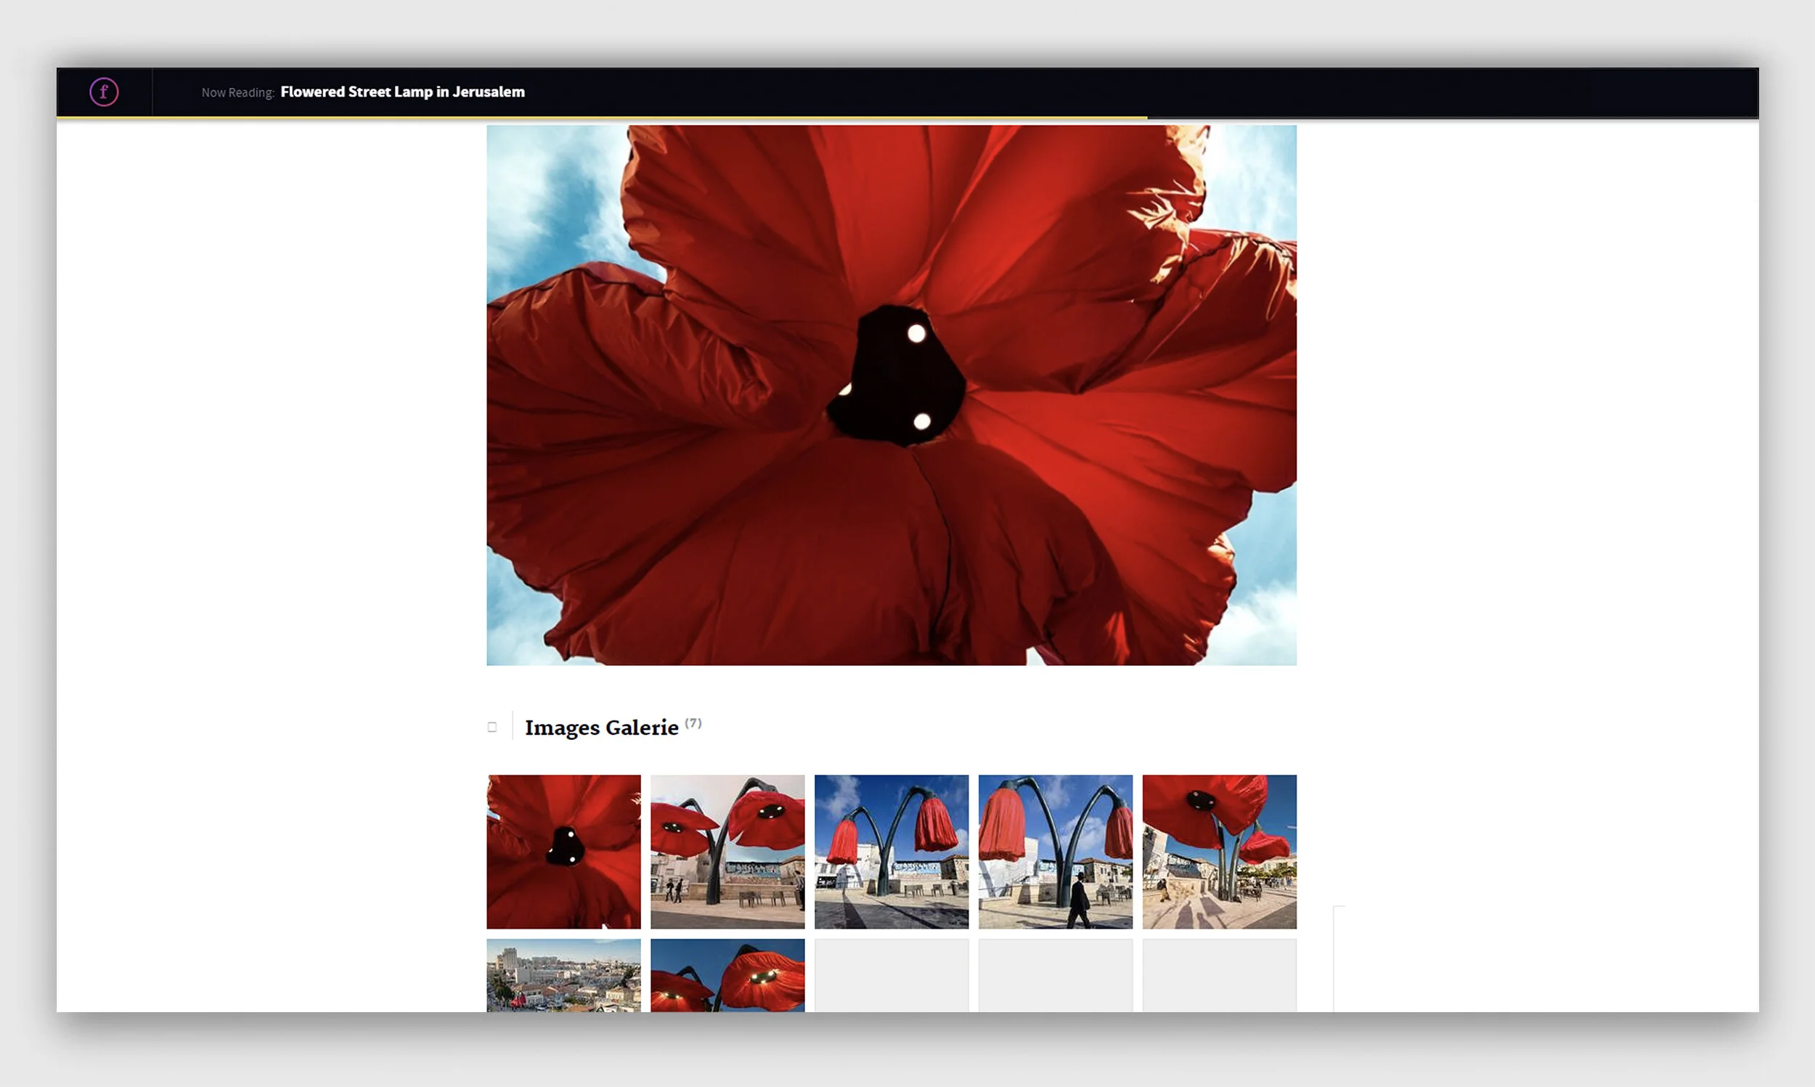This screenshot has height=1087, width=1815.
Task: Open the open flower lamps over plaza thumbnail
Action: (727, 851)
